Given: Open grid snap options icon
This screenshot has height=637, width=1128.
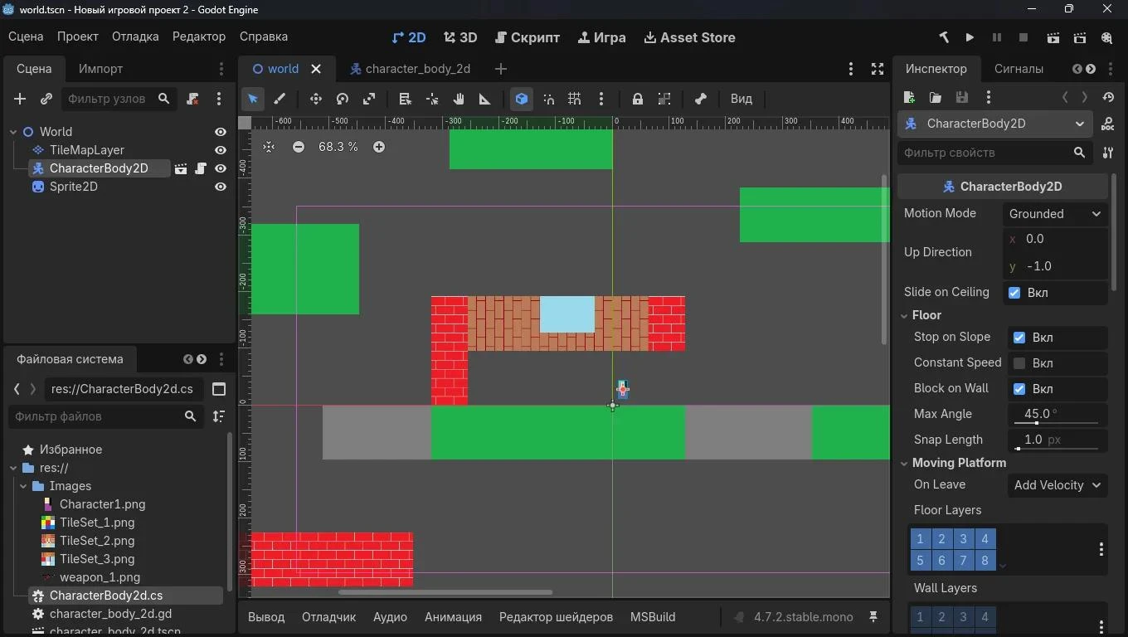Looking at the screenshot, I should (575, 99).
